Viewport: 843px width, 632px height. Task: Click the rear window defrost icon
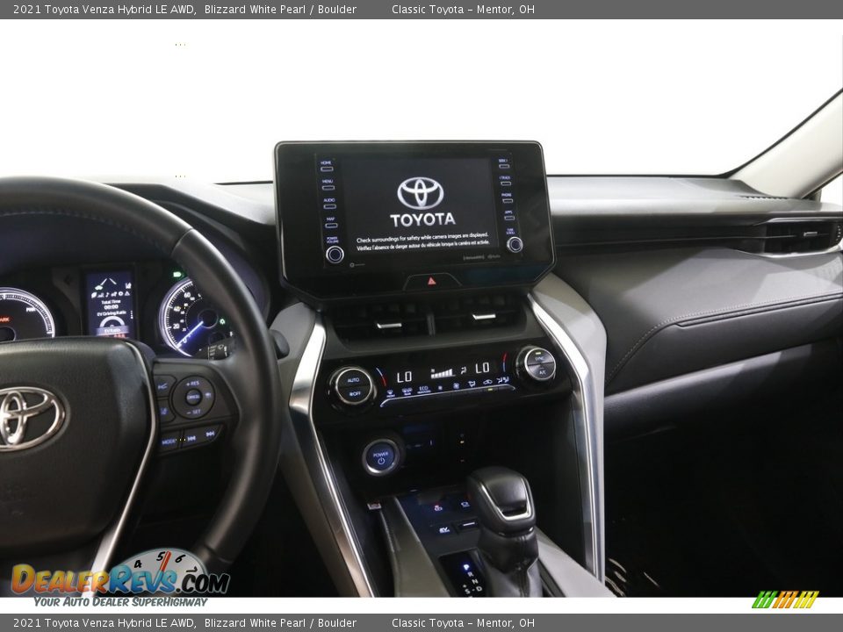coord(407,391)
